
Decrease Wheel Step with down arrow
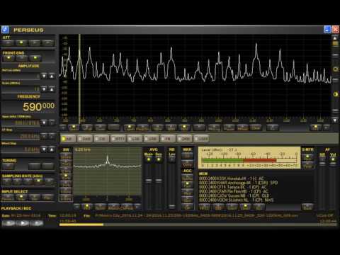[x=44, y=149]
